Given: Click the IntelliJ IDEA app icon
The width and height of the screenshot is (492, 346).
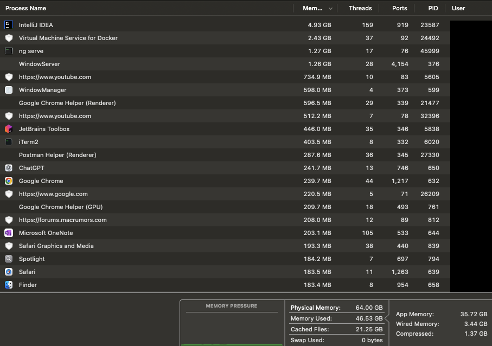Looking at the screenshot, I should (8, 25).
